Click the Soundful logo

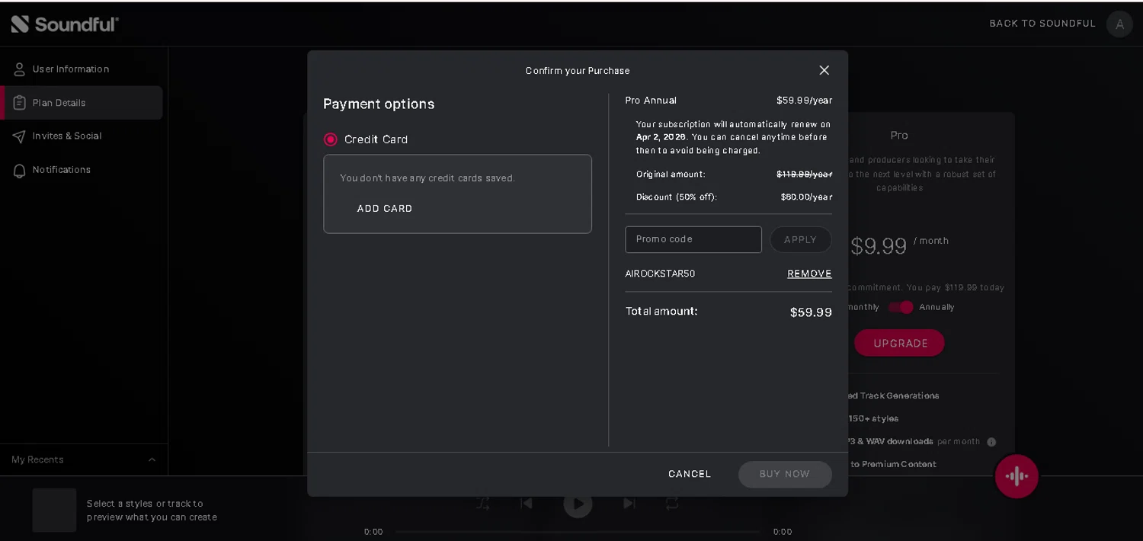65,24
